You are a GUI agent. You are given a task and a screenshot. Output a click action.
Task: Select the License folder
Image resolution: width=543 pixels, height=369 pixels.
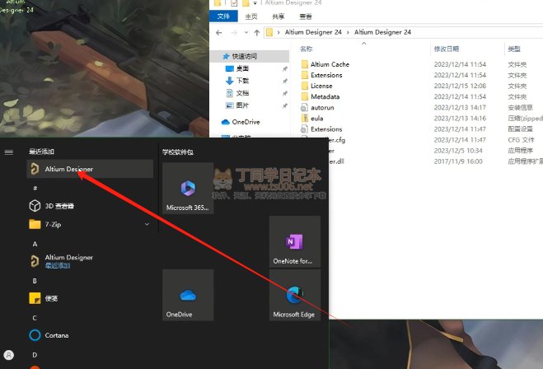pyautogui.click(x=321, y=86)
